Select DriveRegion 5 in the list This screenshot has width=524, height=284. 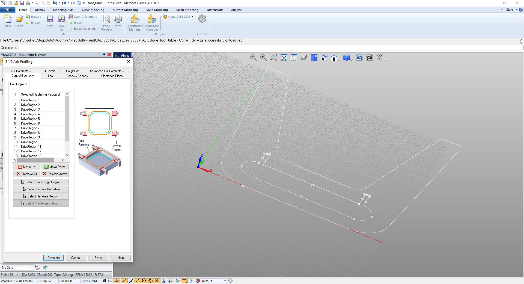coord(39,119)
